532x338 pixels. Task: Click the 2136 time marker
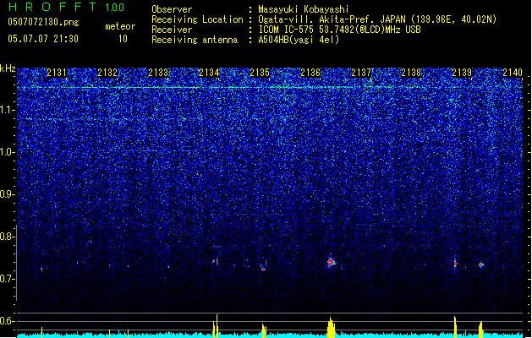[x=310, y=73]
